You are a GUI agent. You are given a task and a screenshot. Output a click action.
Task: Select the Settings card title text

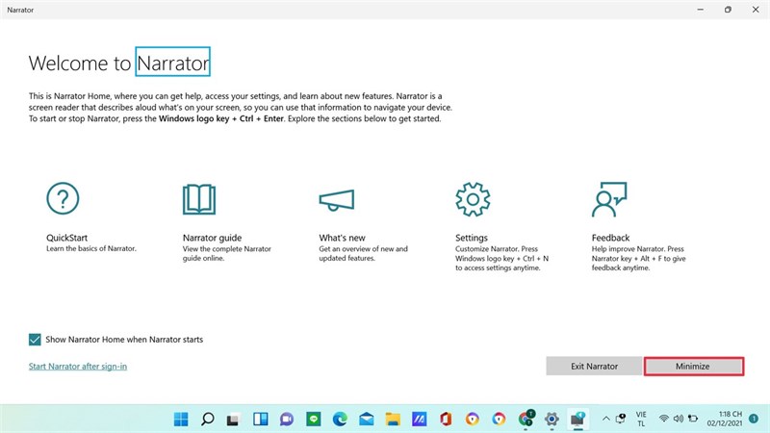tap(472, 238)
